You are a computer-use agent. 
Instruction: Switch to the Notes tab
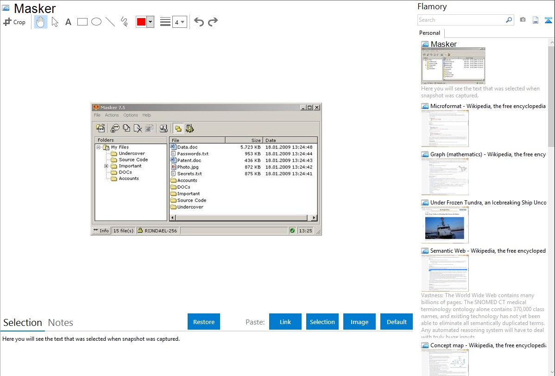[x=61, y=323]
